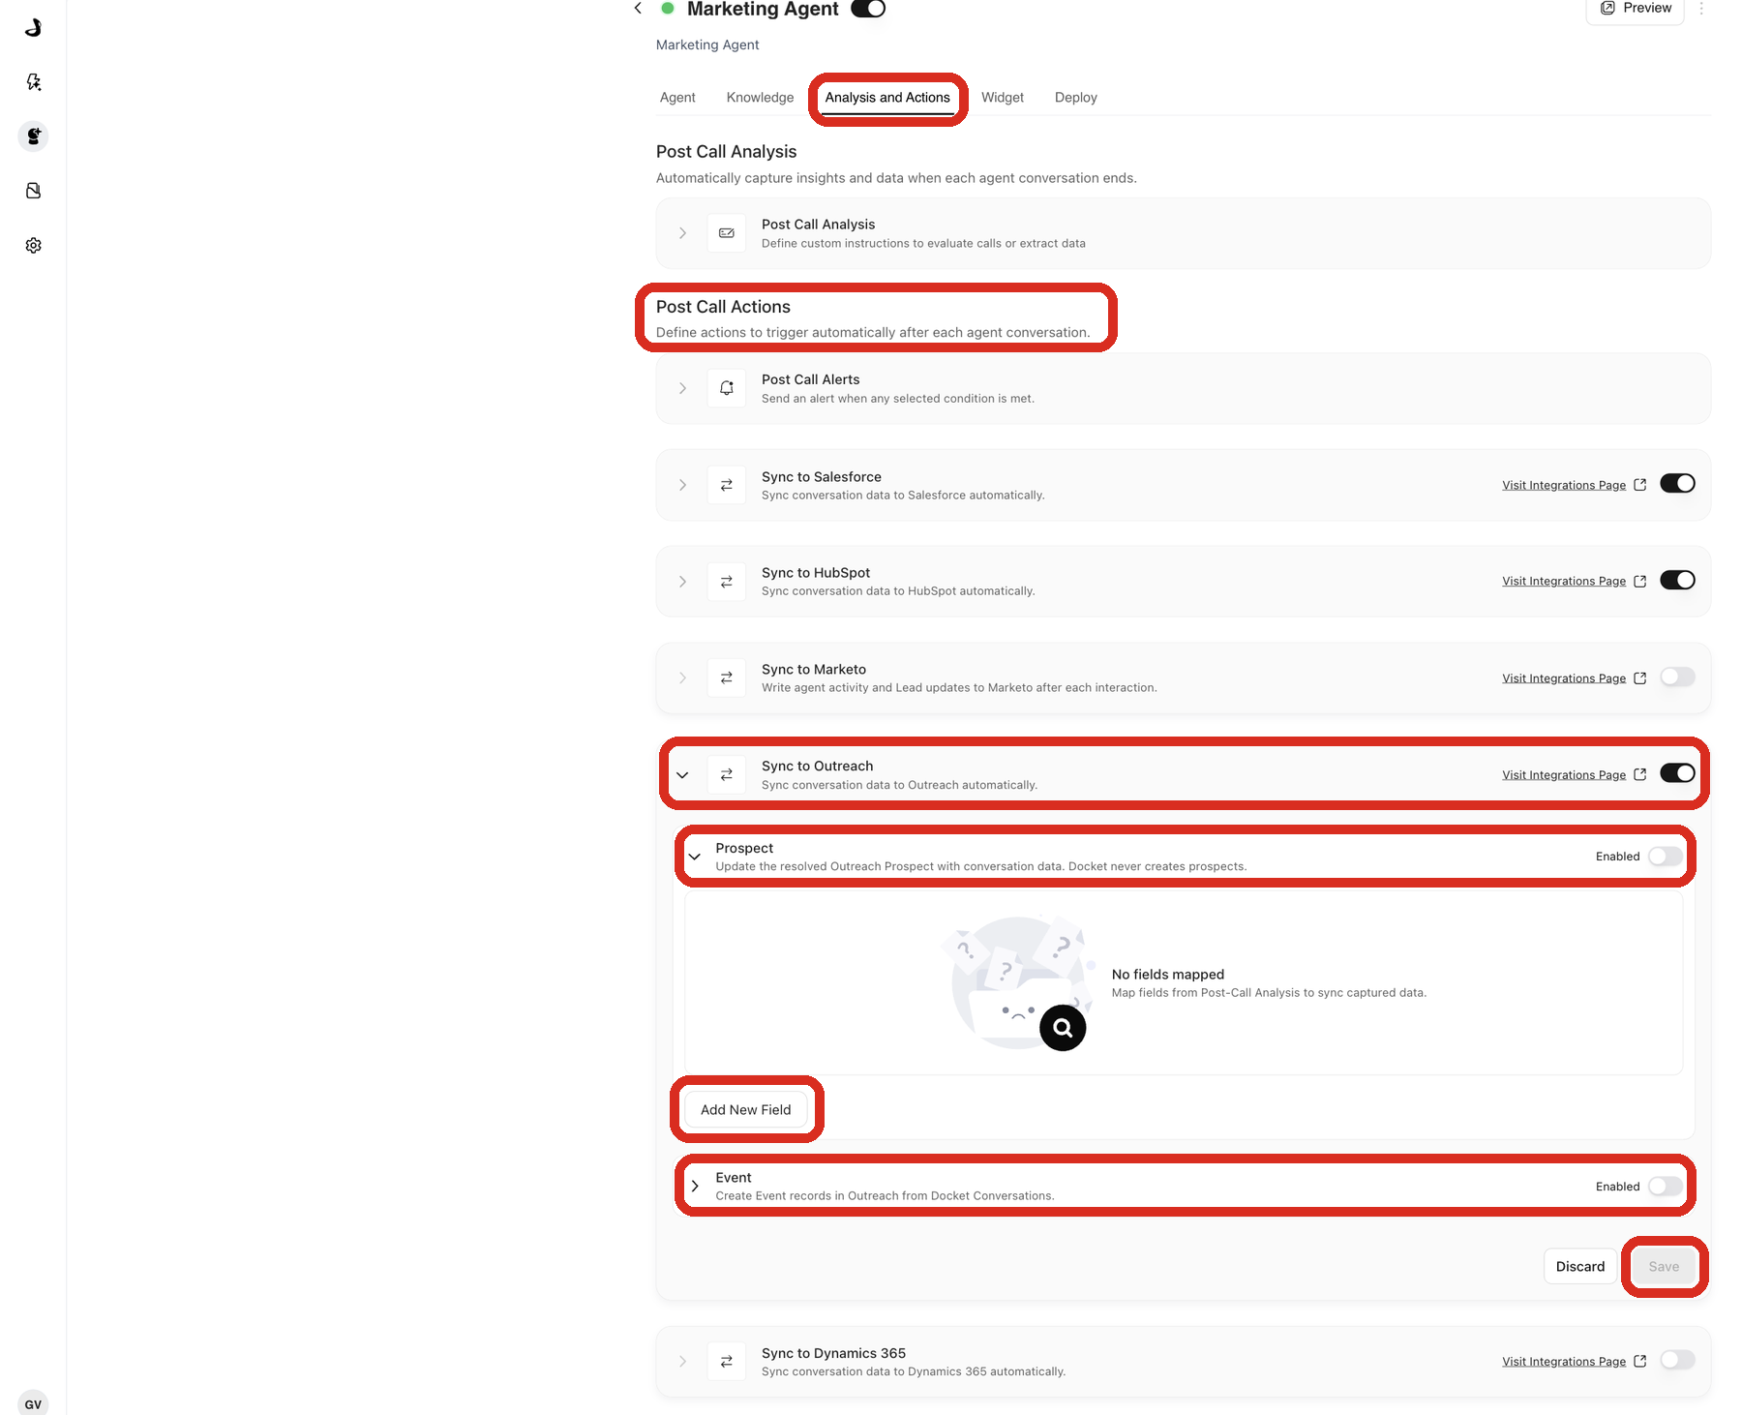Click the Preview button
This screenshot has width=1742, height=1415.
[x=1636, y=9]
